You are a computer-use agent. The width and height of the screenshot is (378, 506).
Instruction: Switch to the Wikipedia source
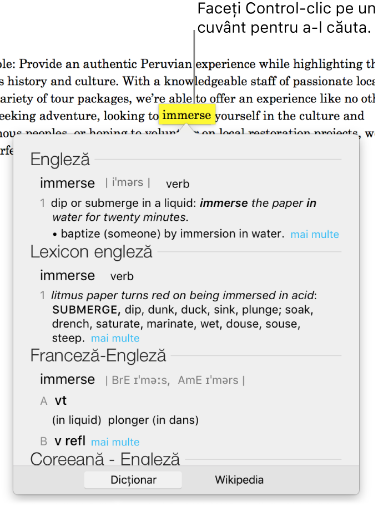pos(239,479)
